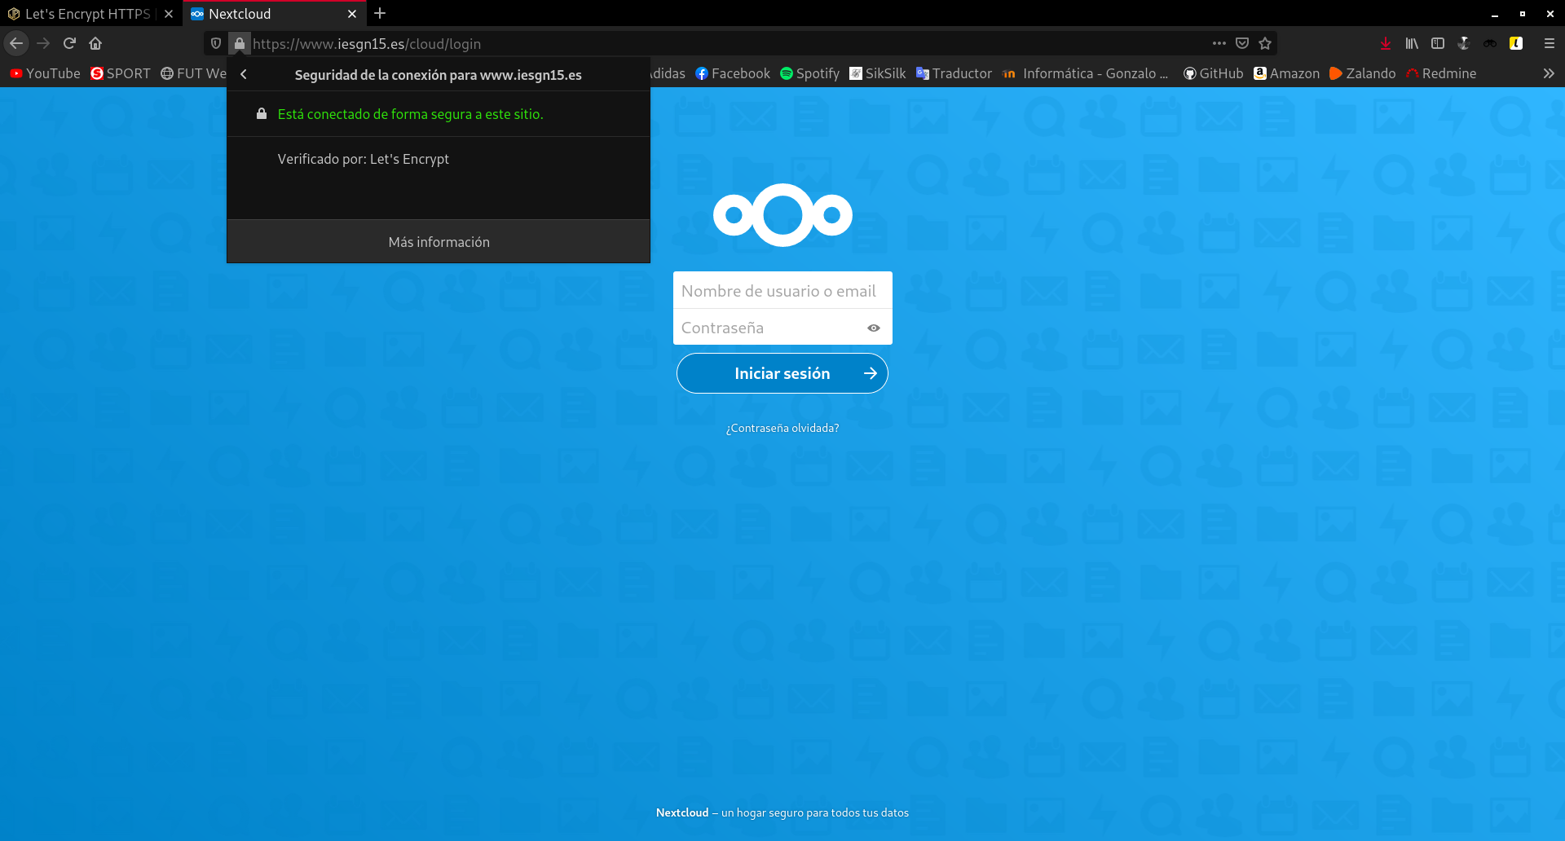Open tracking protection shield in address bar
Viewport: 1565px width, 841px height.
coord(216,43)
